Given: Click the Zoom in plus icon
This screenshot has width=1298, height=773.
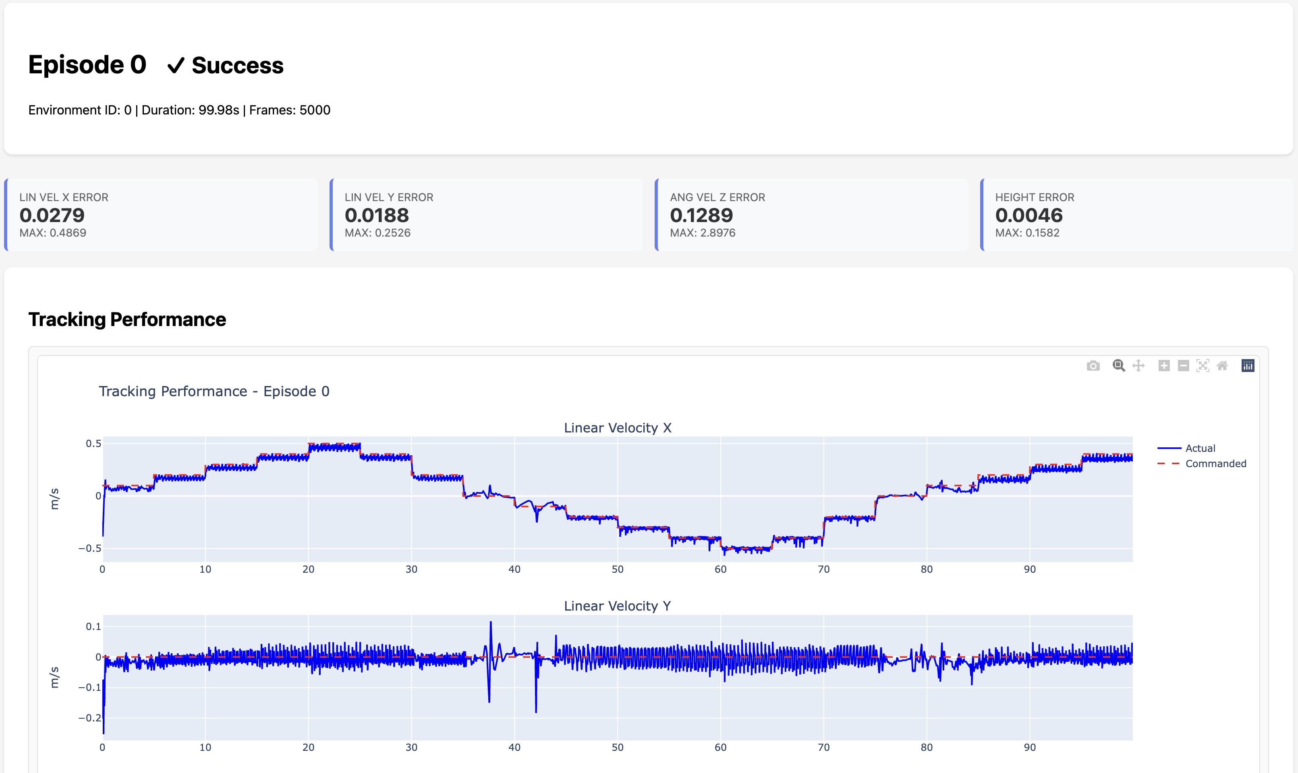Looking at the screenshot, I should (1164, 366).
